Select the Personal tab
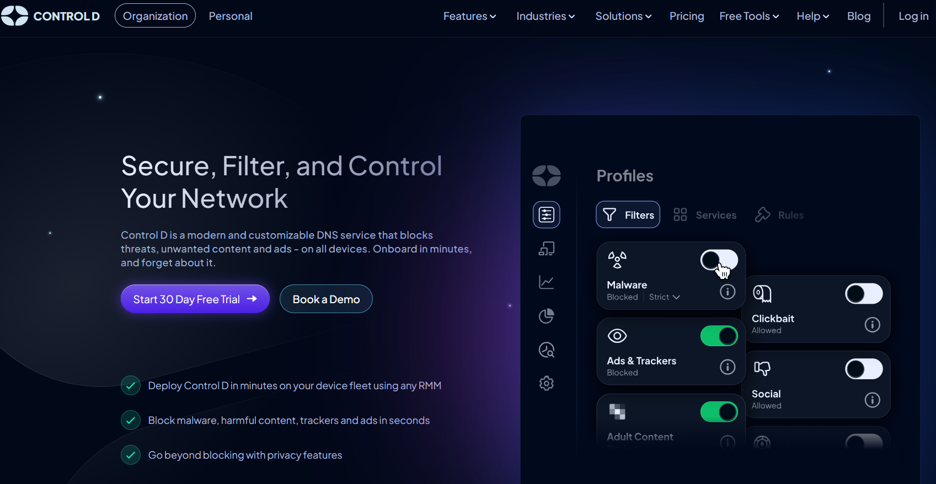936x484 pixels. coord(231,16)
